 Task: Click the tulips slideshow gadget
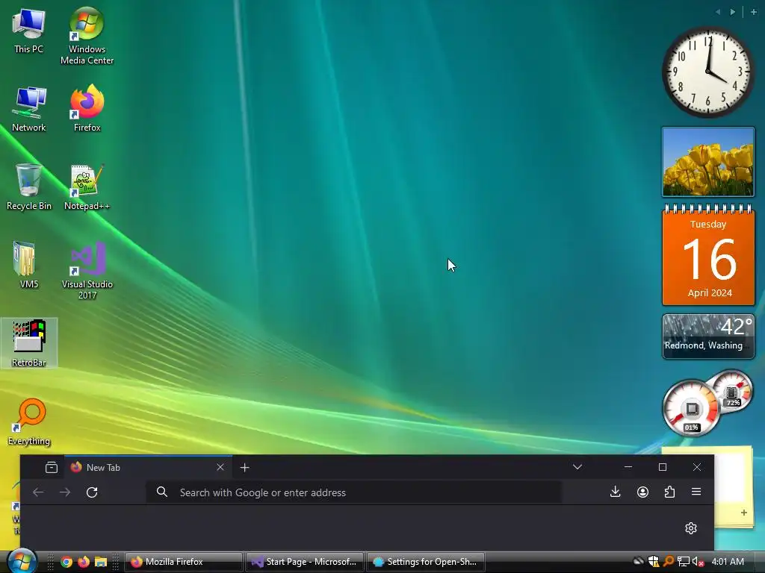pyautogui.click(x=708, y=162)
